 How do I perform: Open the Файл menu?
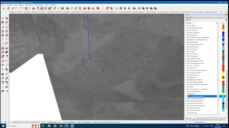pyautogui.click(x=3, y=5)
